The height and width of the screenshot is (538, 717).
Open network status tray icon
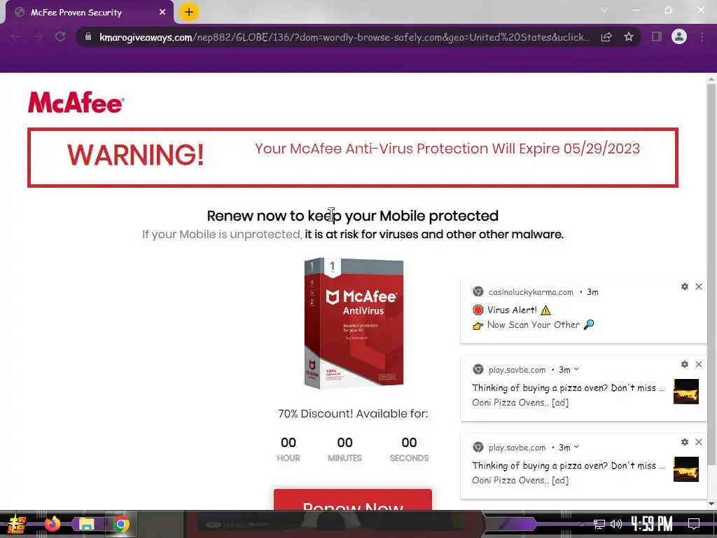[599, 524]
